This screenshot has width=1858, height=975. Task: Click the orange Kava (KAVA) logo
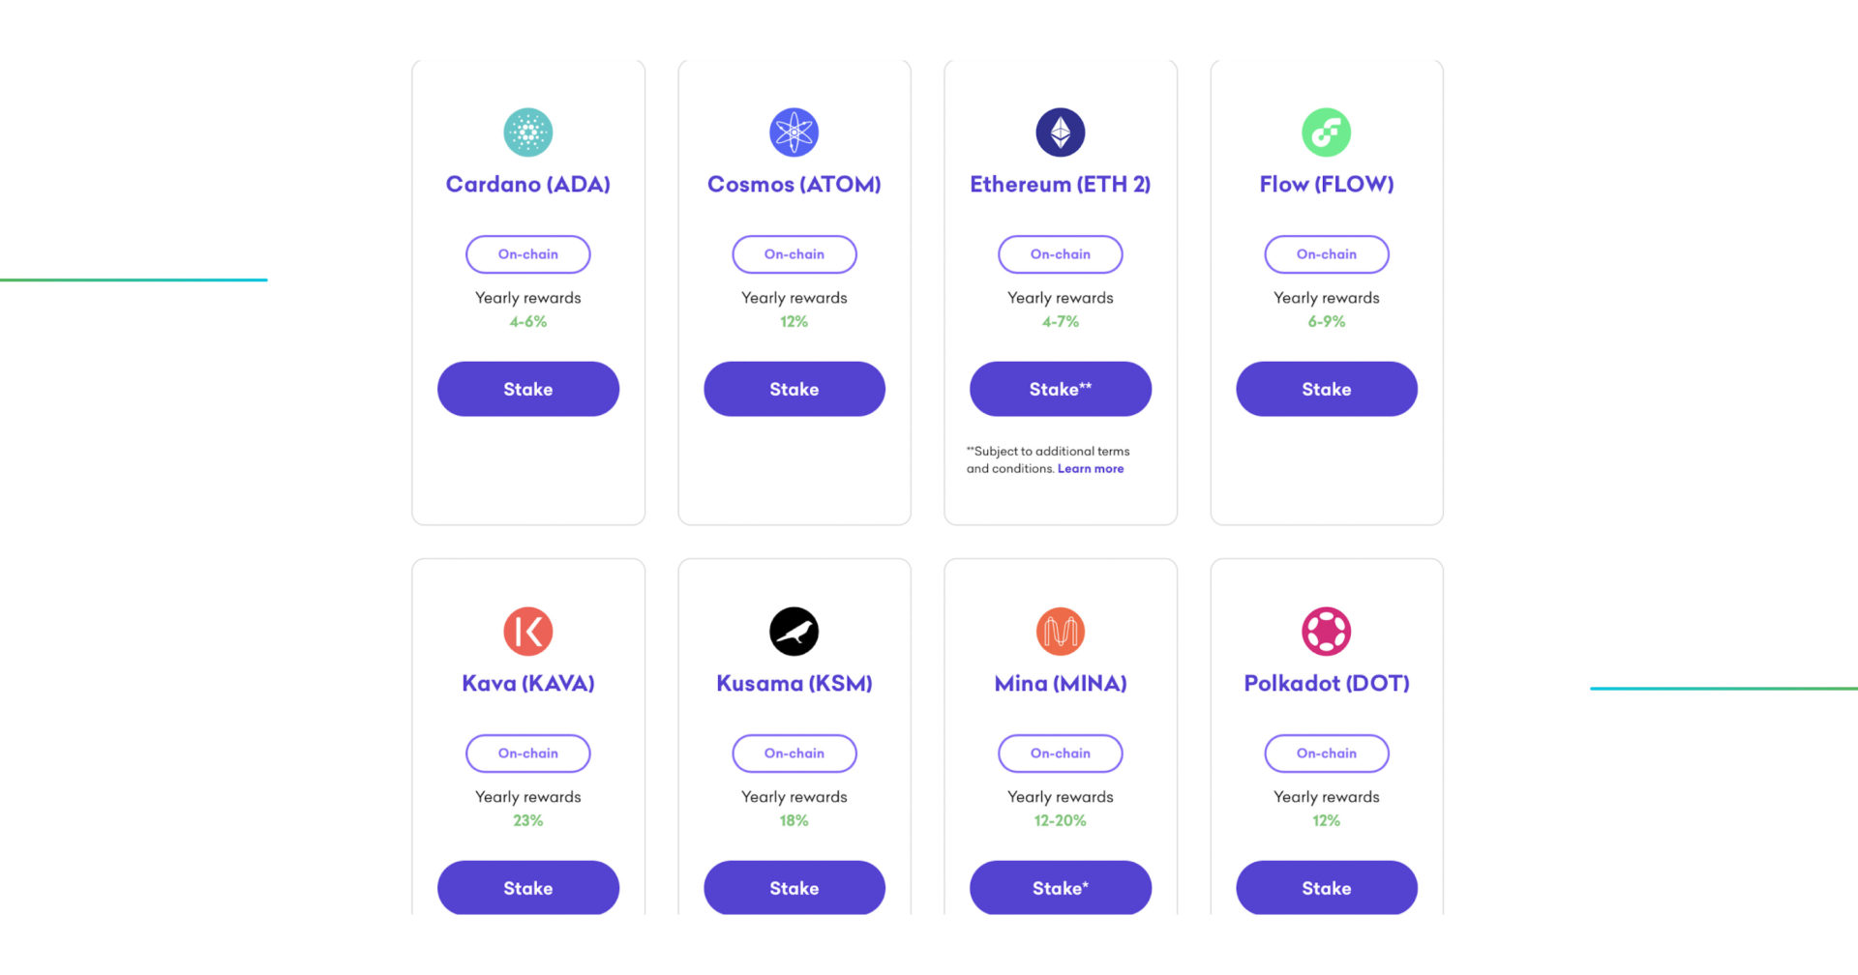pos(527,632)
